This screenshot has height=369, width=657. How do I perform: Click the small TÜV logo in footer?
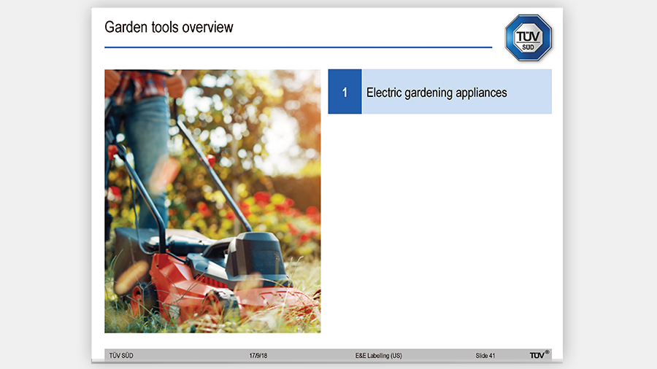[x=539, y=354]
